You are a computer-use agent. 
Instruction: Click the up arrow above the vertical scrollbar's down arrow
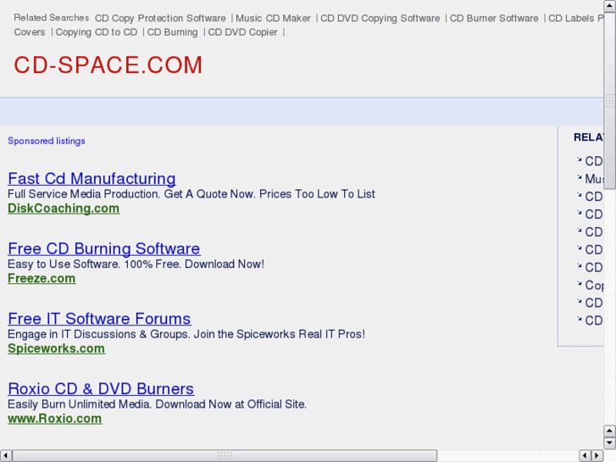pos(609,431)
